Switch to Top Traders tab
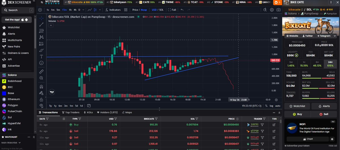Image resolution: width=340 pixels, height=150 pixels. tap(71, 112)
